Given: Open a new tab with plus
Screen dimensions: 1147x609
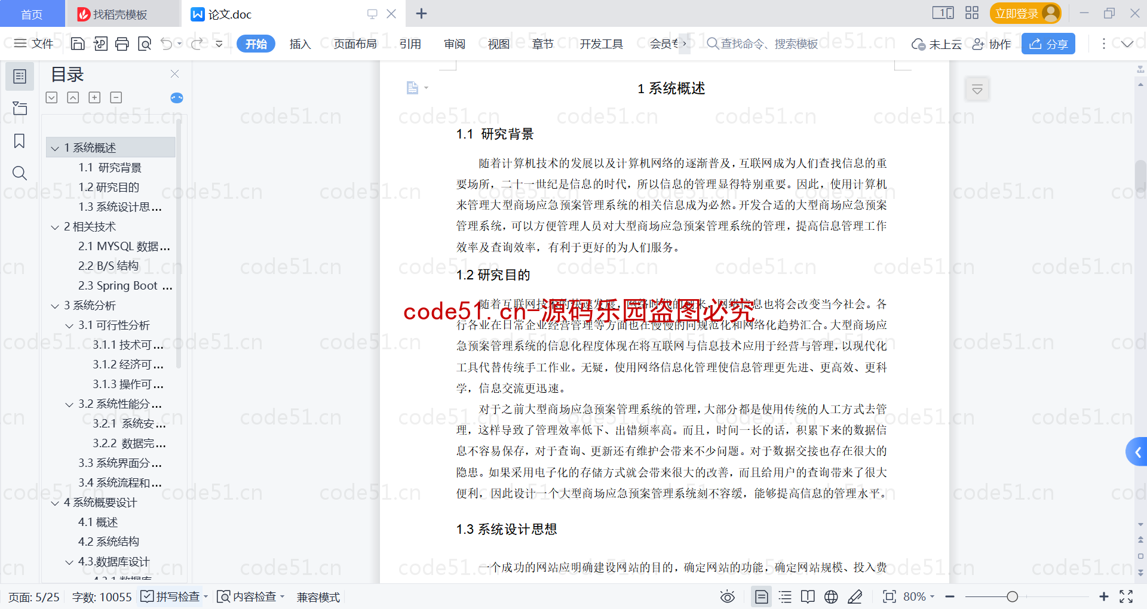Looking at the screenshot, I should [x=421, y=13].
